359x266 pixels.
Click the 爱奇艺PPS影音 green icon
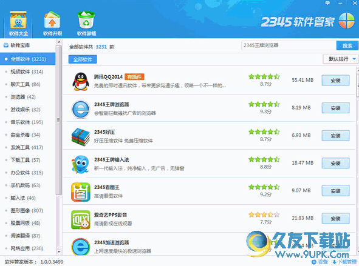(80, 220)
